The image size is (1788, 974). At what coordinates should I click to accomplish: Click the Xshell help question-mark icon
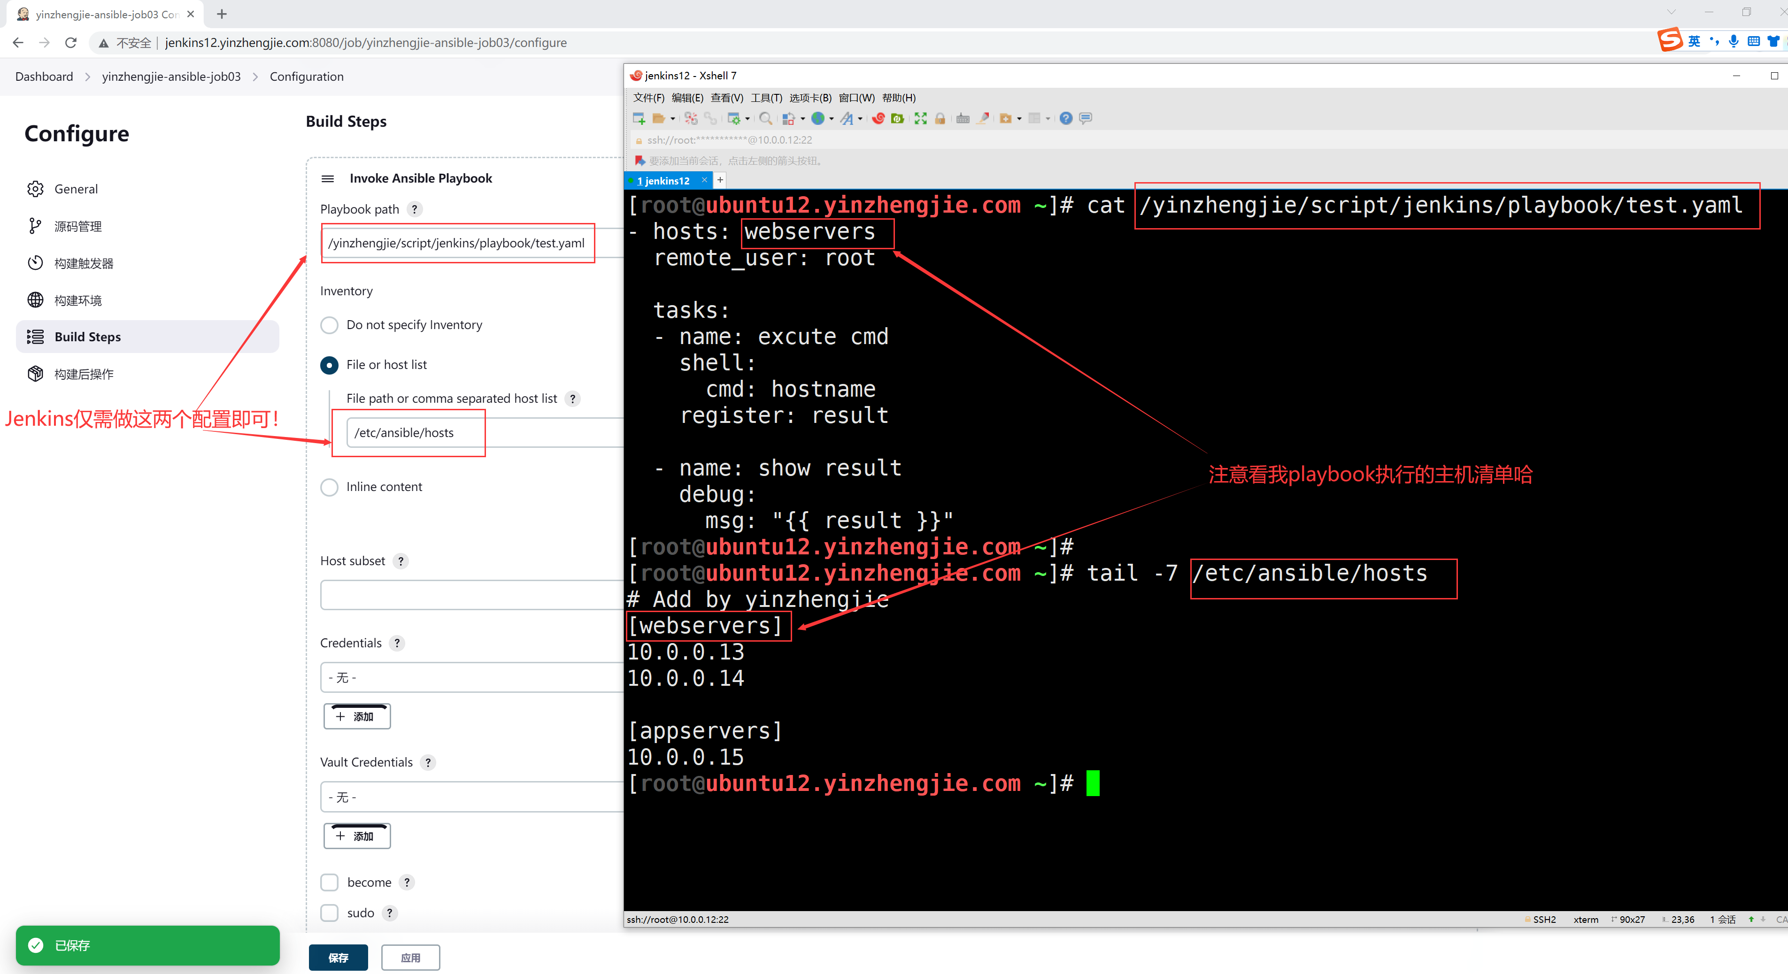pyautogui.click(x=1065, y=119)
